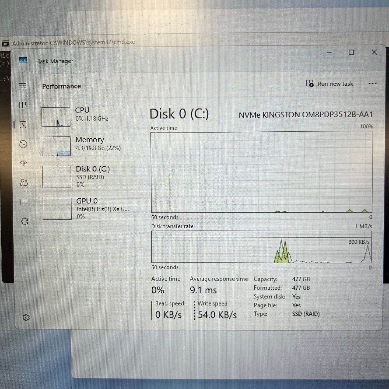
Task: Click the Disk transfer rate graph
Action: pos(261,248)
